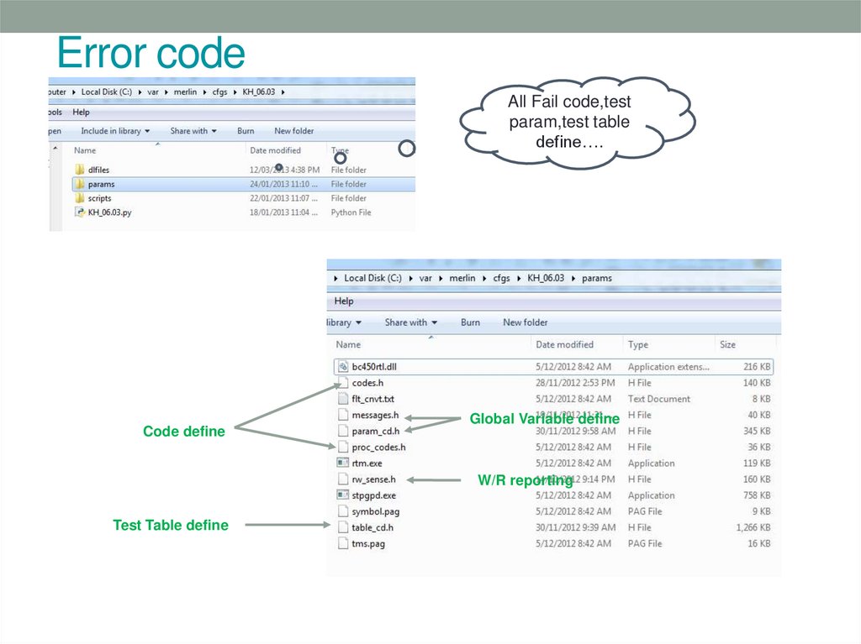The image size is (861, 644).
Task: Click the 1,266 KB size value
Action: point(753,527)
